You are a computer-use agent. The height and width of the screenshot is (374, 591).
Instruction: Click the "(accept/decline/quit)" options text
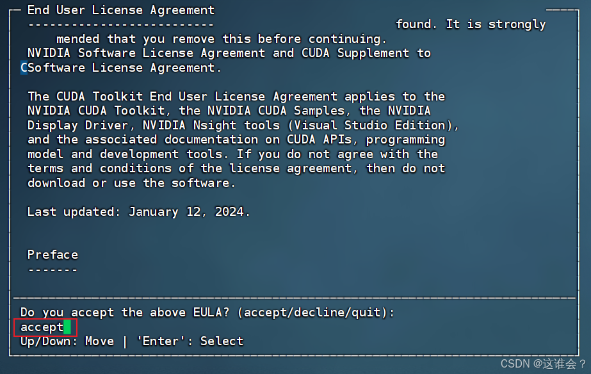312,313
